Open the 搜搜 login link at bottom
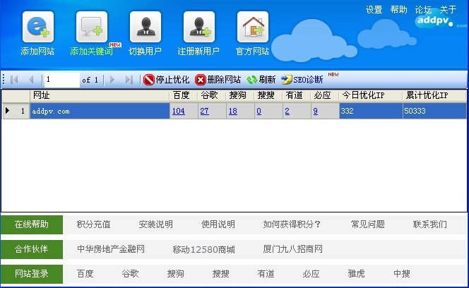Screen dimensions: 469x288 [221, 274]
